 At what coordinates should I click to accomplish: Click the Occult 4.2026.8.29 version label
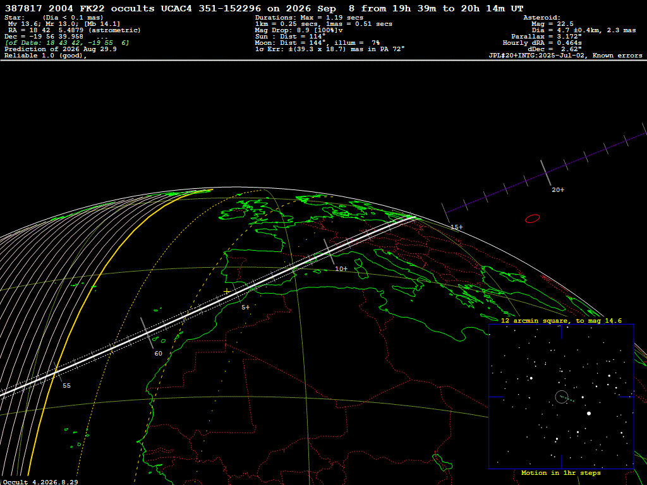click(40, 482)
